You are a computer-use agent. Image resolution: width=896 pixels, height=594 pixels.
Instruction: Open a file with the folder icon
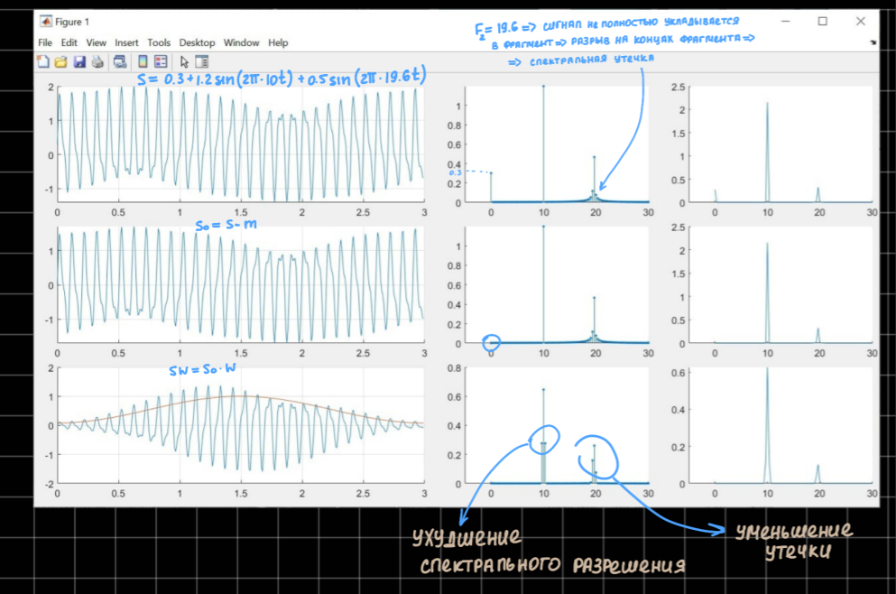[61, 61]
